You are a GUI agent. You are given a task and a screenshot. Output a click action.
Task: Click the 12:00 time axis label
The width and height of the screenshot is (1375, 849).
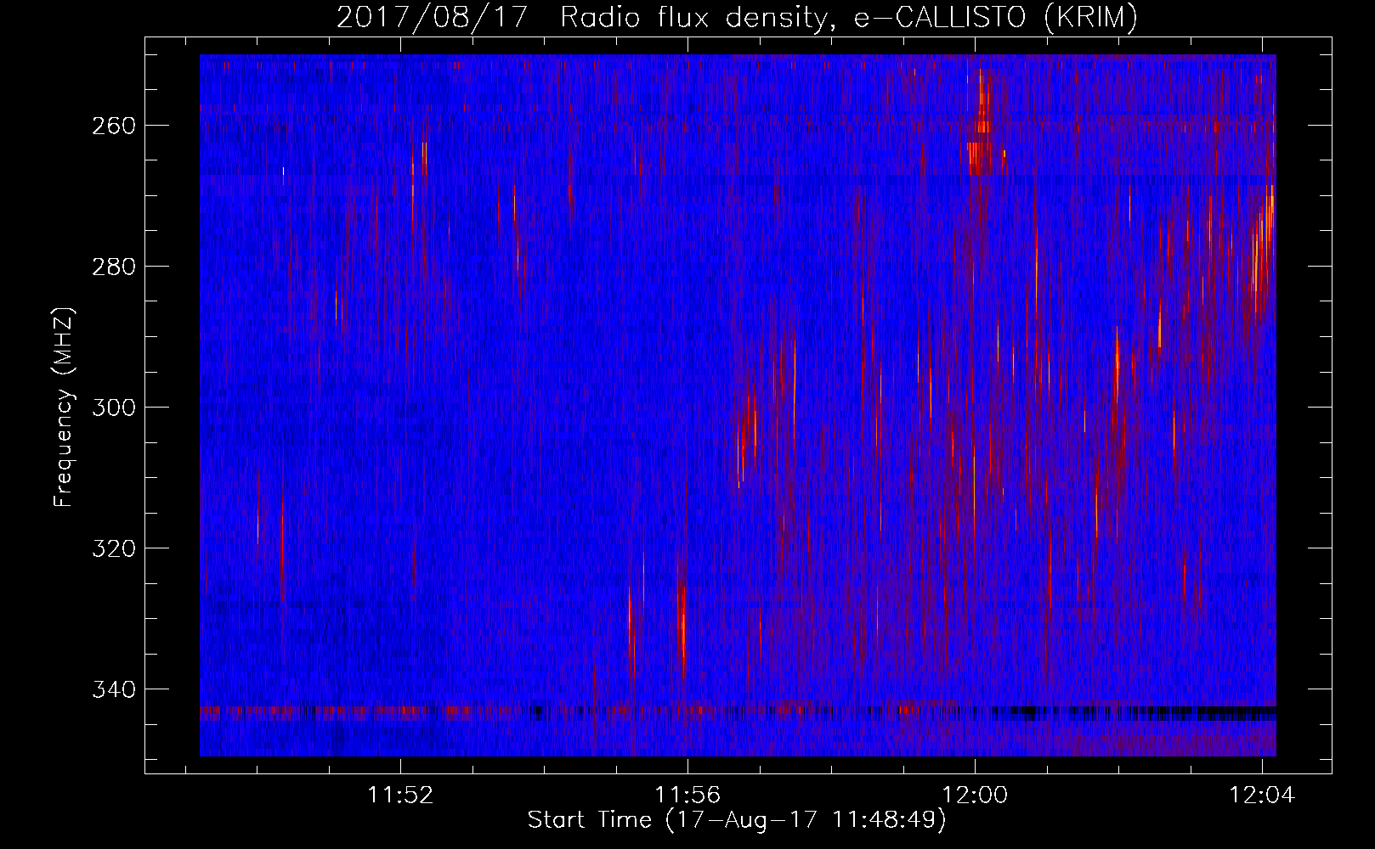pyautogui.click(x=975, y=796)
